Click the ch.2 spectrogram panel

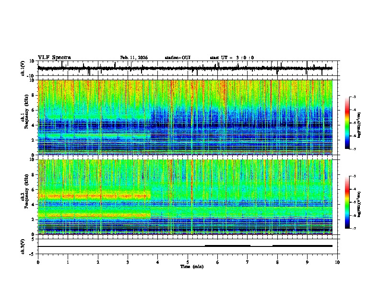coord(185,197)
